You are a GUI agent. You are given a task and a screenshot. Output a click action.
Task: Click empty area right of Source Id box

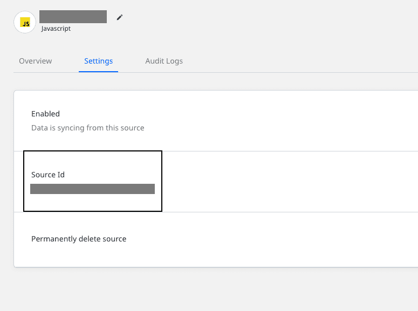[x=290, y=182]
